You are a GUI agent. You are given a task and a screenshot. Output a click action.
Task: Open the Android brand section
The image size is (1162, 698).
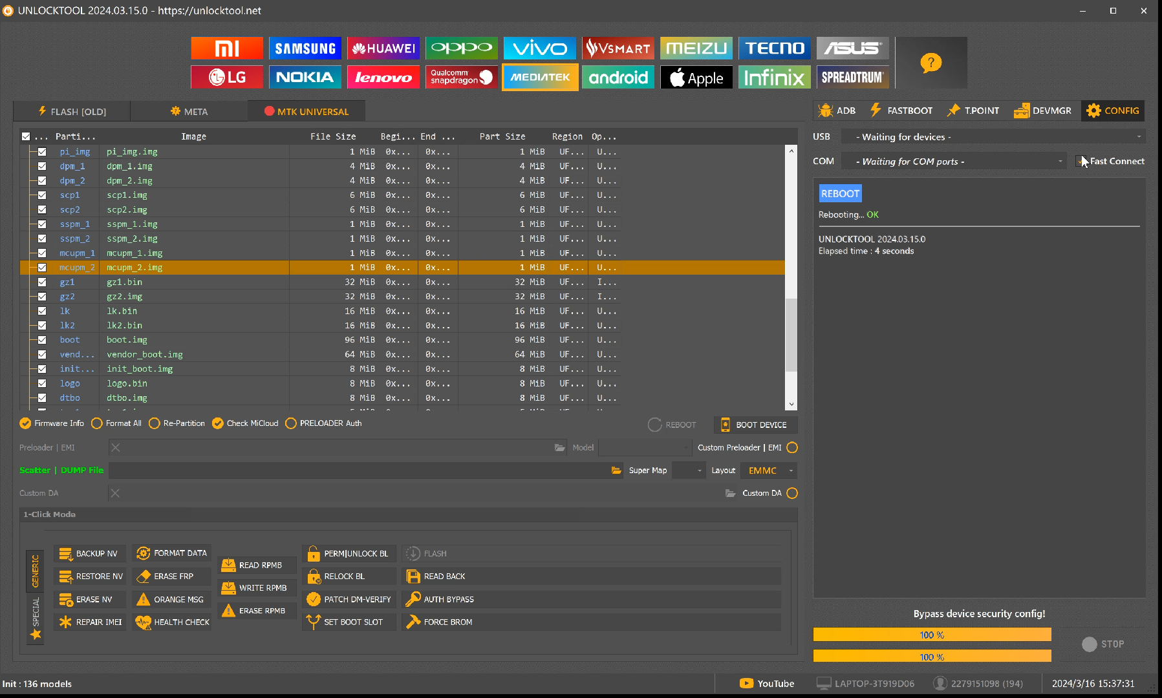[618, 77]
